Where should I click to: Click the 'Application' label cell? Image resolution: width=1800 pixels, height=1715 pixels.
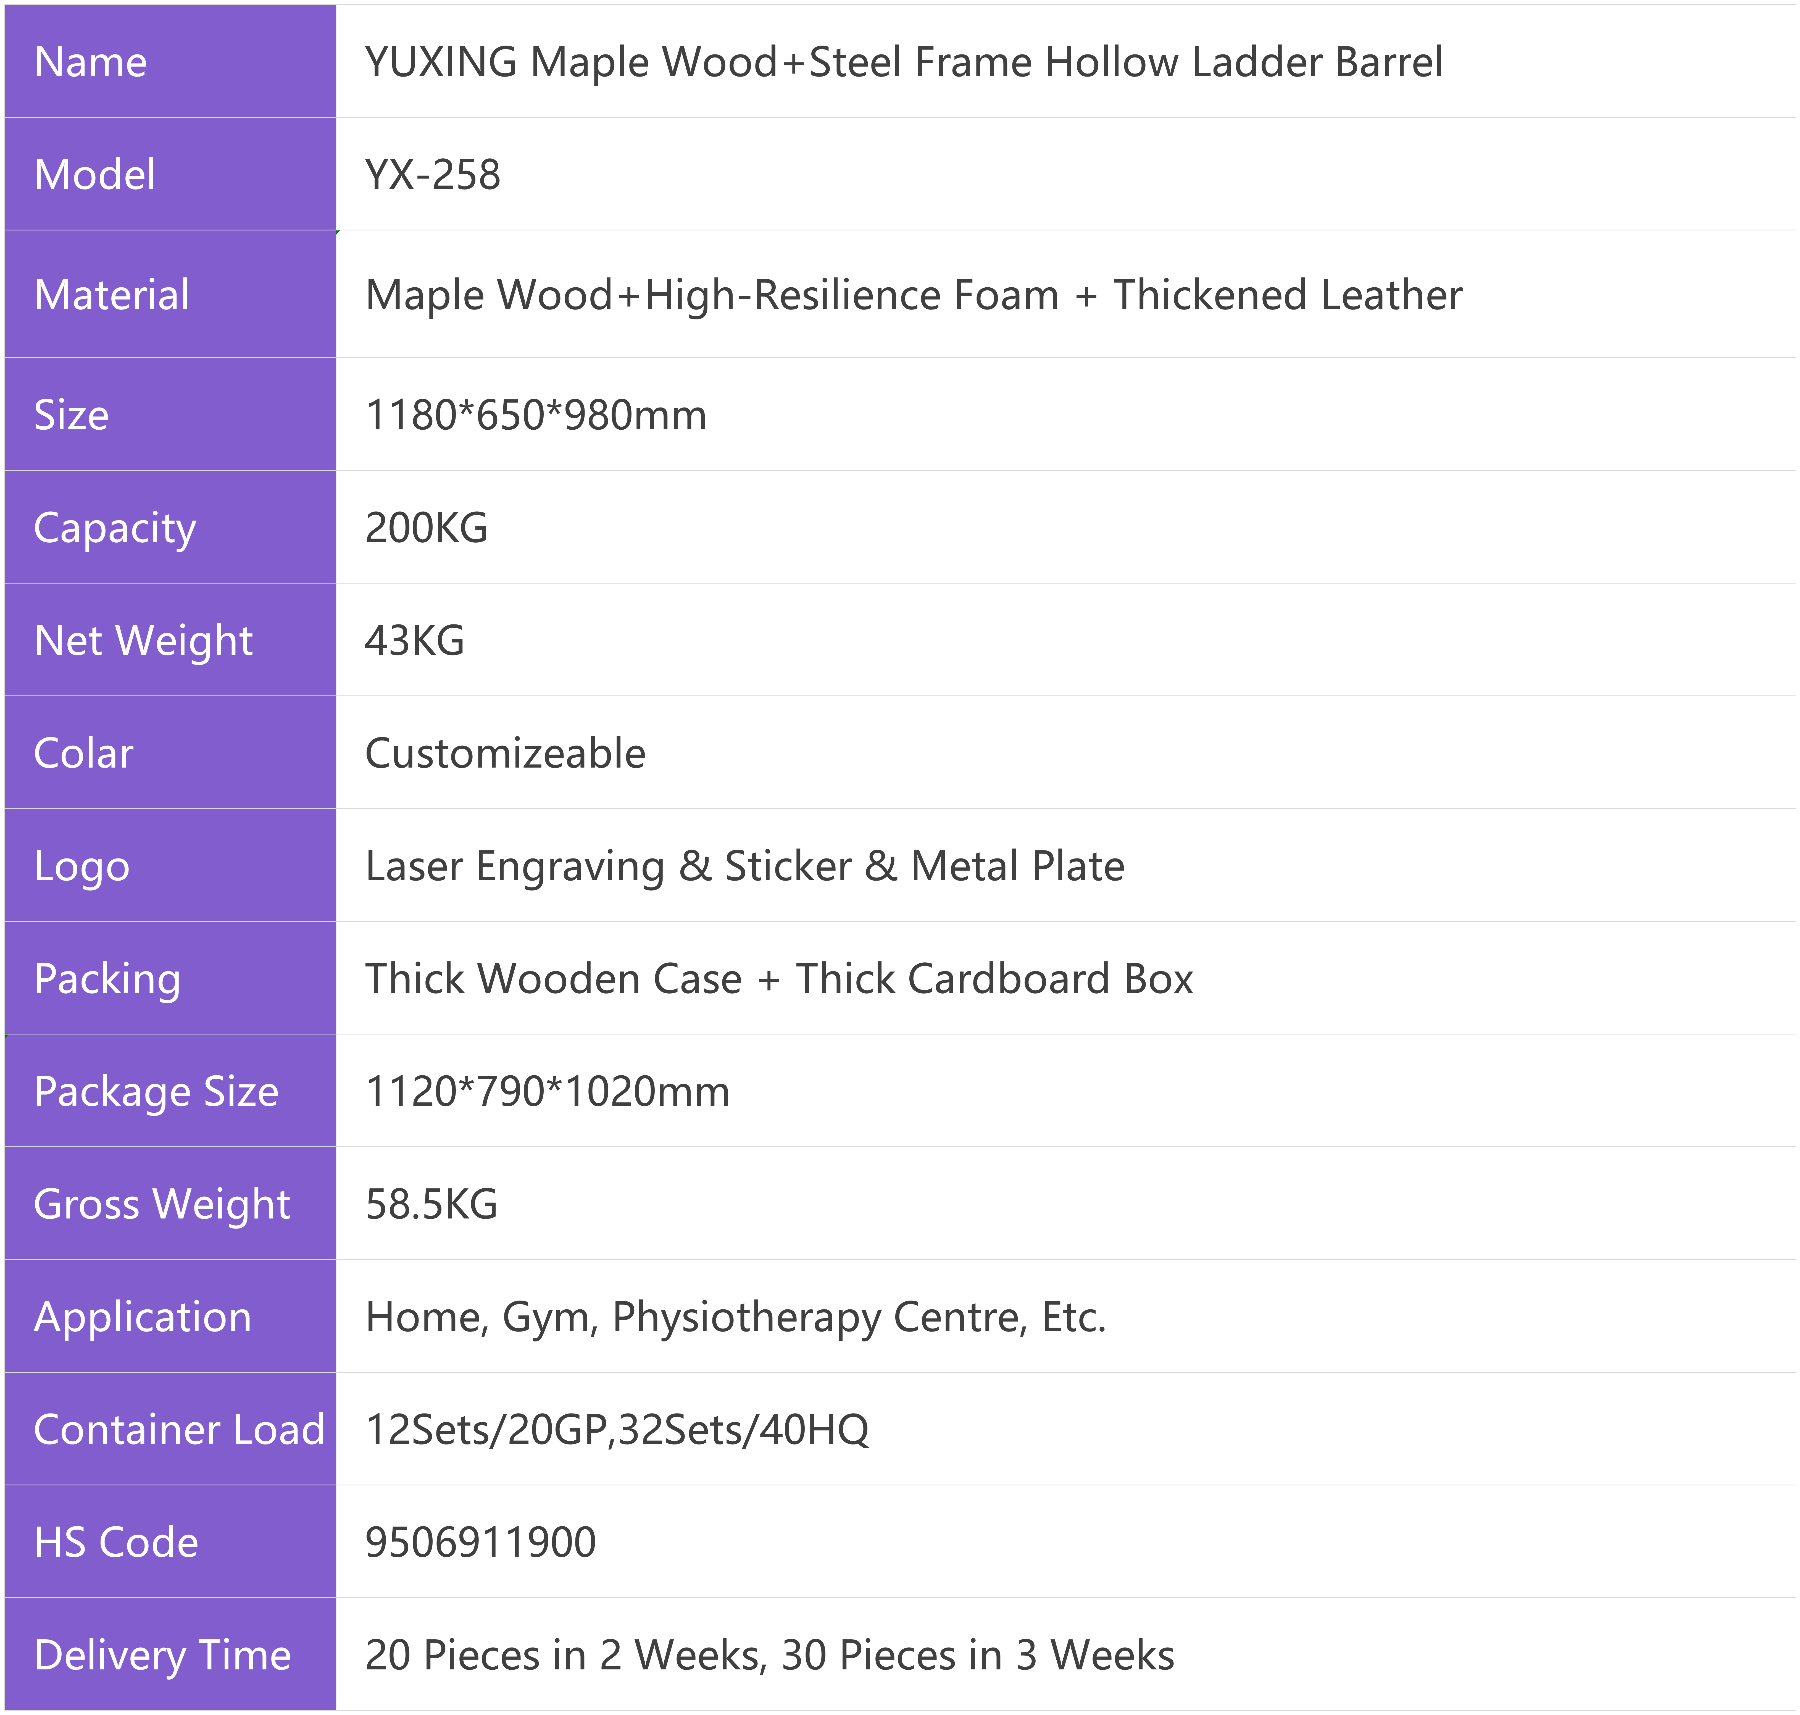170,1315
